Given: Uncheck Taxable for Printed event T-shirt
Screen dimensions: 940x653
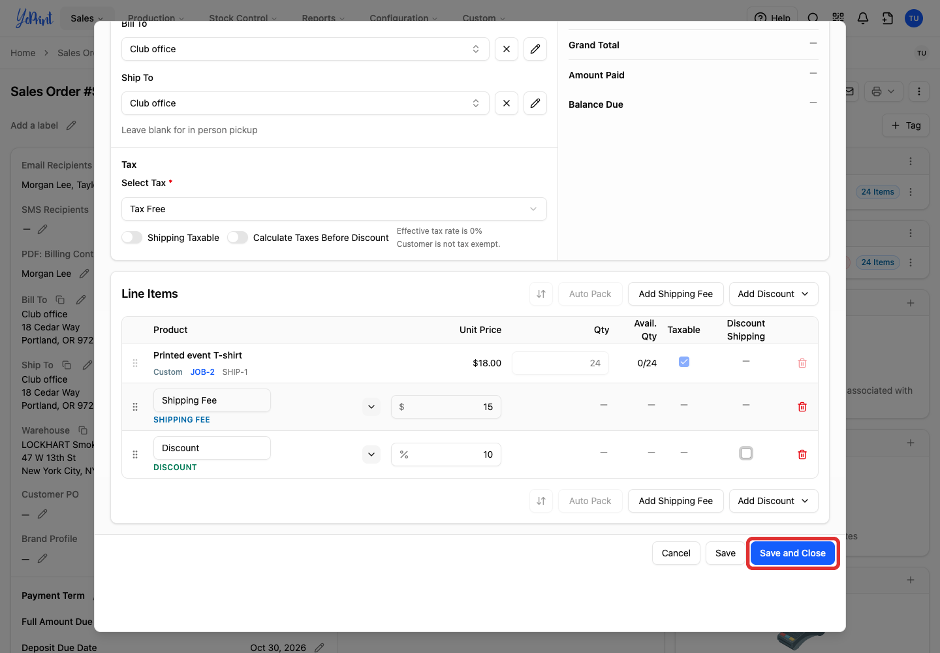Looking at the screenshot, I should [684, 362].
